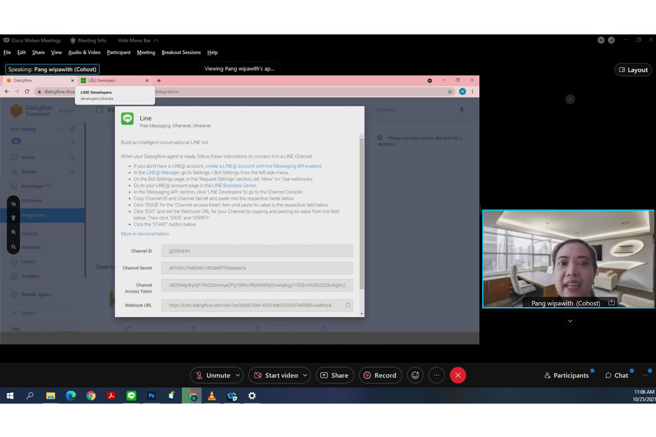Open More options ellipsis in meeting controls

(436, 375)
